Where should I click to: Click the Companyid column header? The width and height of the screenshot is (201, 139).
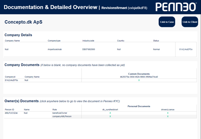pyautogui.click(x=10, y=77)
